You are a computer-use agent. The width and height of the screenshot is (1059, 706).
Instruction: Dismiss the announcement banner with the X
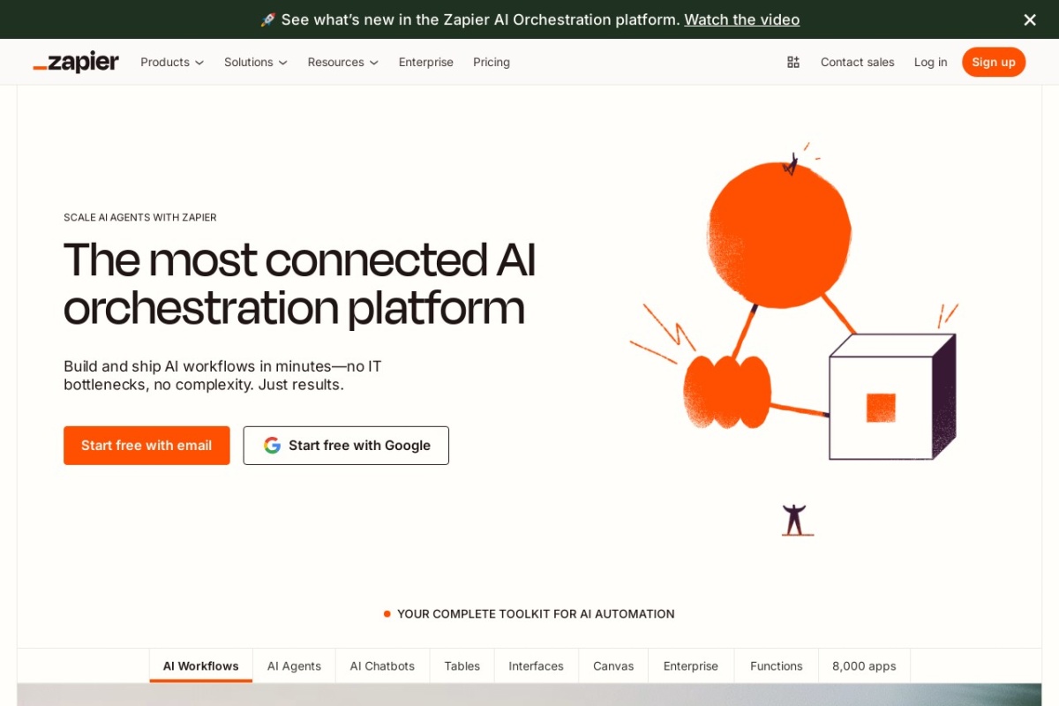[x=1029, y=19]
